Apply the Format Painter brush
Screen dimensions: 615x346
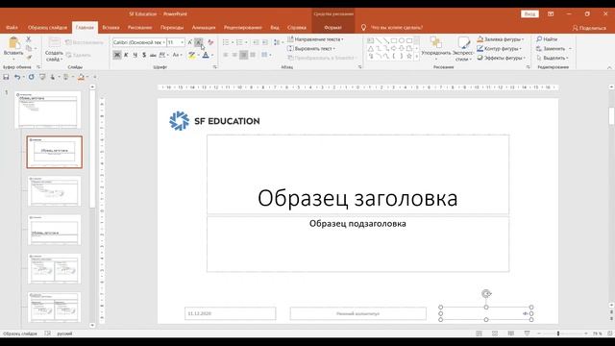[29, 58]
